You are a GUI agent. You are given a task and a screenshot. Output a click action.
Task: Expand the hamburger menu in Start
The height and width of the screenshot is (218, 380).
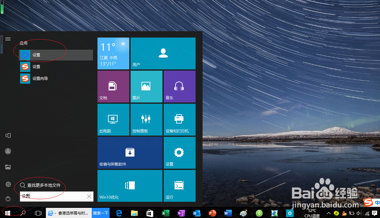click(x=8, y=39)
